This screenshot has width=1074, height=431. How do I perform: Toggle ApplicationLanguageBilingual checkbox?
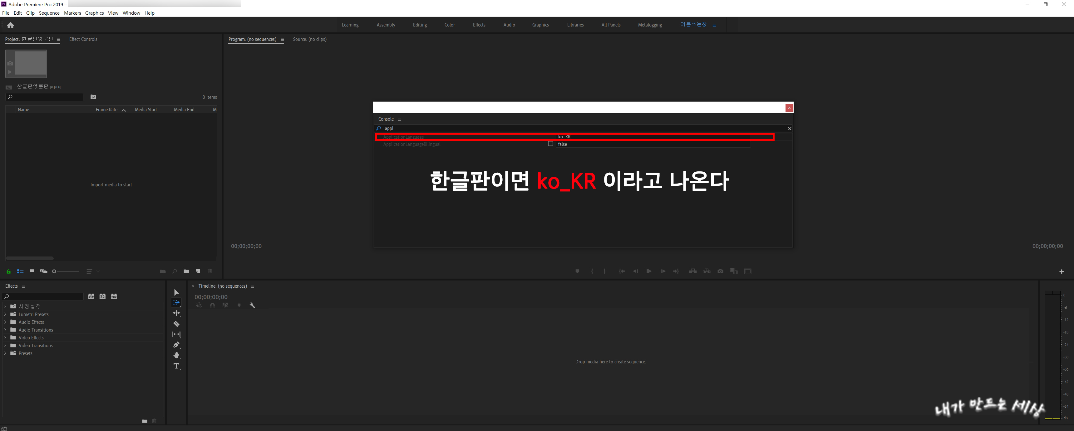(550, 144)
